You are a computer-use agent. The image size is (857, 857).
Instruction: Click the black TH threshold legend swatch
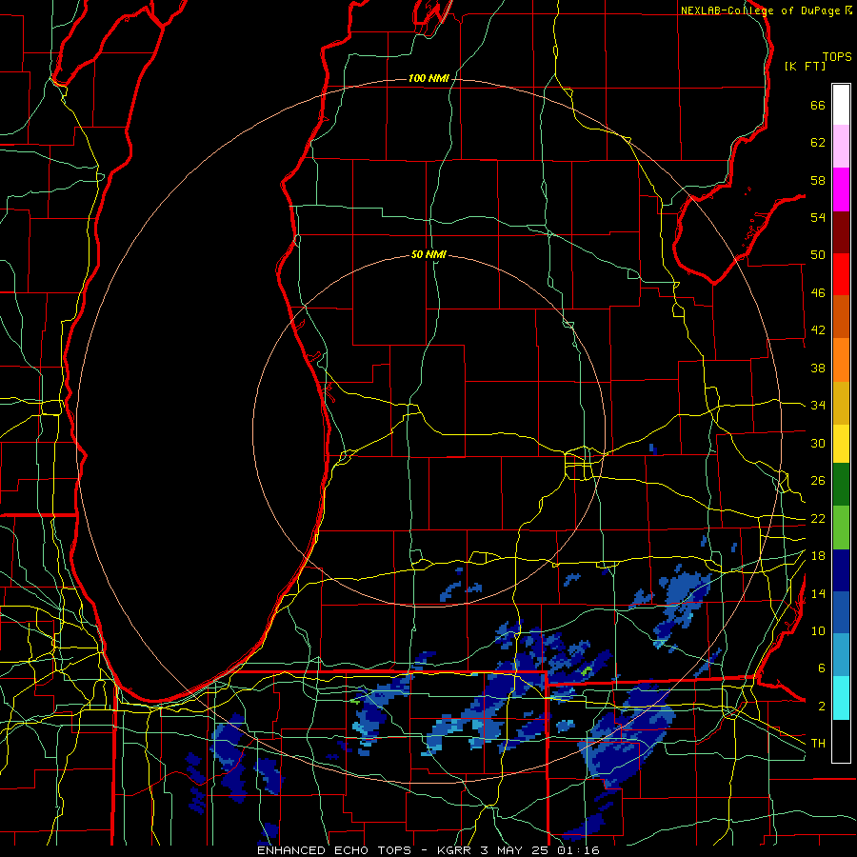pyautogui.click(x=841, y=741)
